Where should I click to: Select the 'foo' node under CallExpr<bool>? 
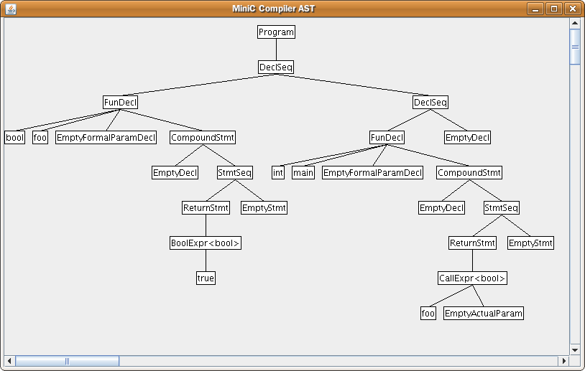point(428,314)
